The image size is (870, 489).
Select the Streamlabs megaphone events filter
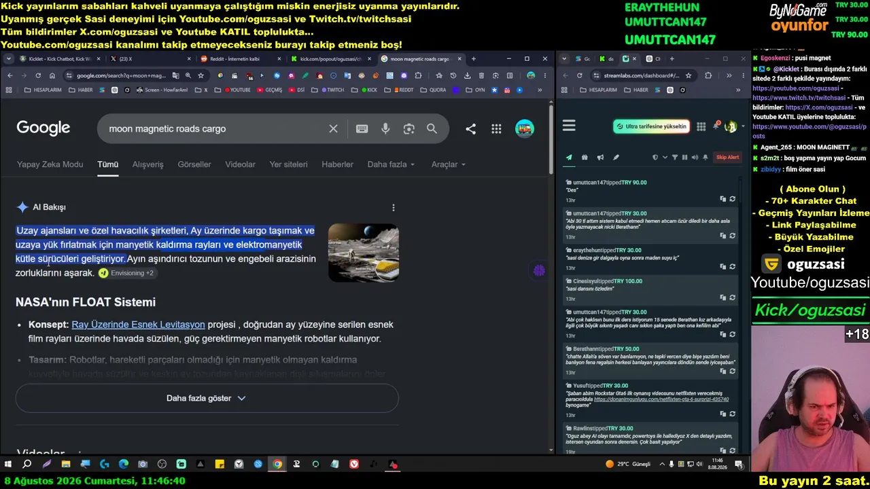coord(600,158)
